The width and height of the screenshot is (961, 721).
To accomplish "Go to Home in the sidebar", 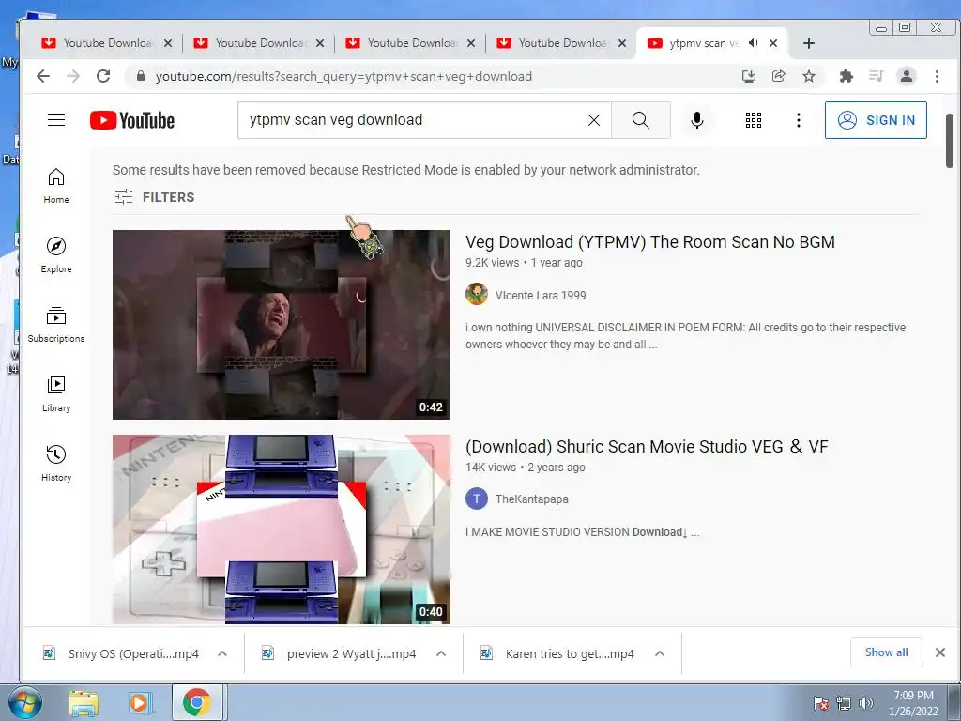I will [56, 186].
